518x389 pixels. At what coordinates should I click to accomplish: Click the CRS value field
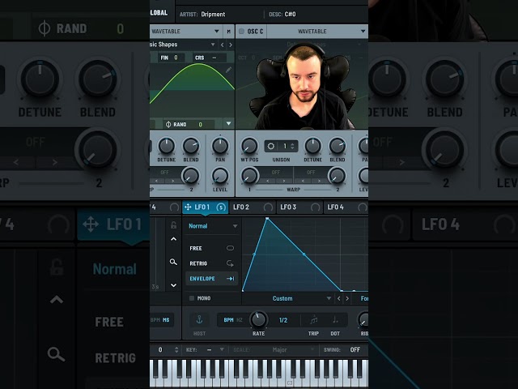pyautogui.click(x=214, y=58)
